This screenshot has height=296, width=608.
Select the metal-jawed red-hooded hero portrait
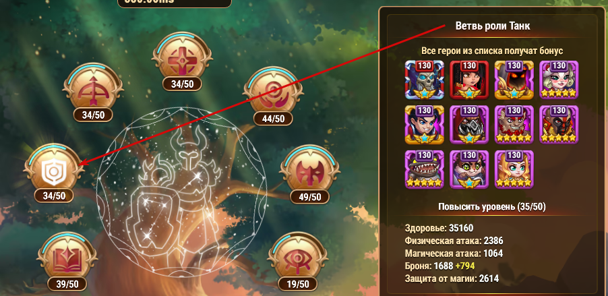469,125
